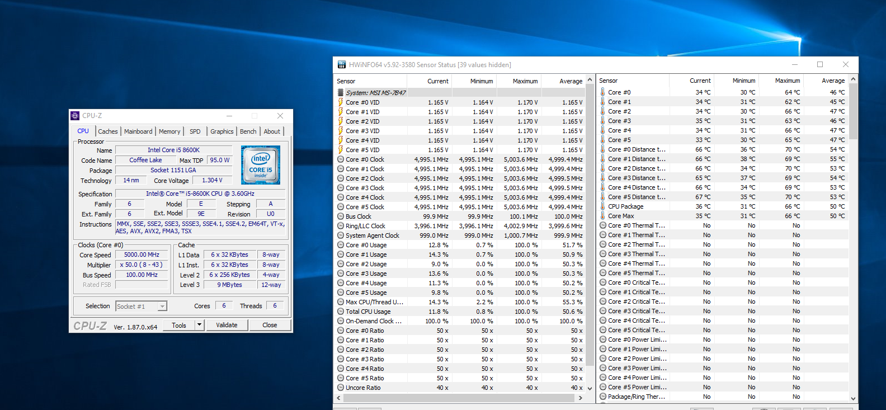Click the Package/Ring Thermal round icon

603,397
